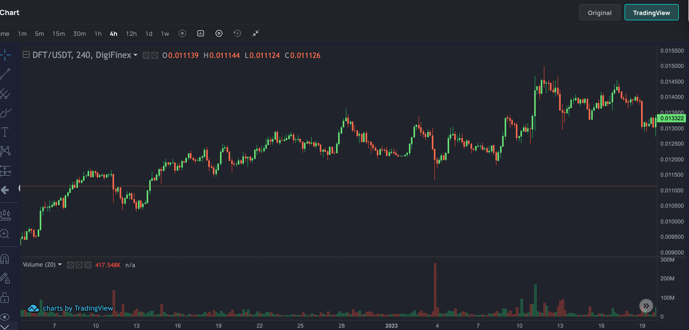Image resolution: width=689 pixels, height=330 pixels.
Task: Open the hexagon chart settings icon
Action: [182, 34]
